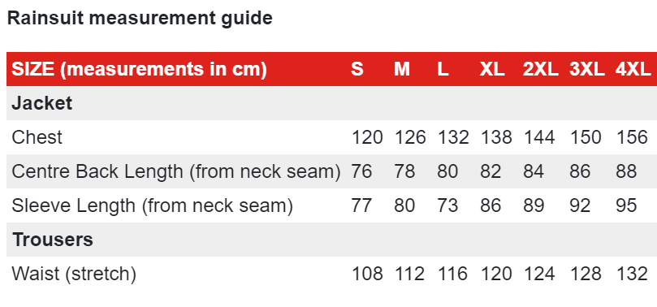Click sleeve length value 92 for 3XL

click(581, 205)
